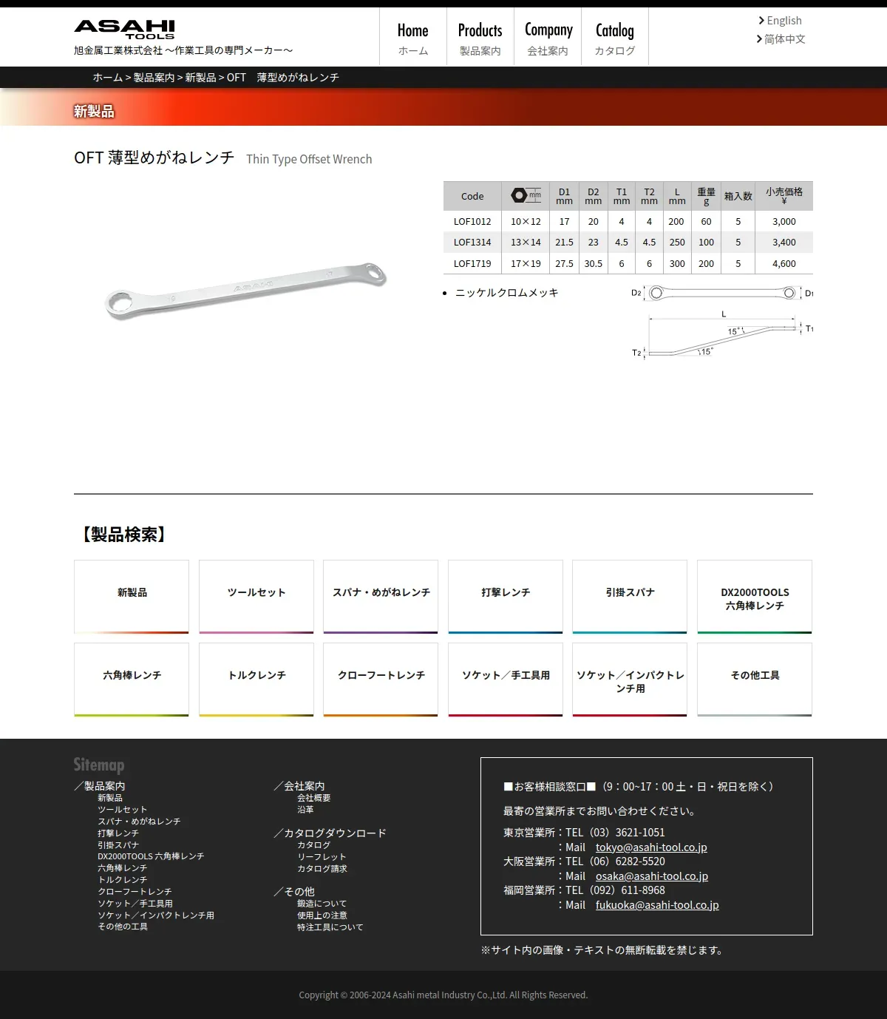Click sitemap link 打撃レンチ
The width and height of the screenshot is (887, 1019).
118,833
